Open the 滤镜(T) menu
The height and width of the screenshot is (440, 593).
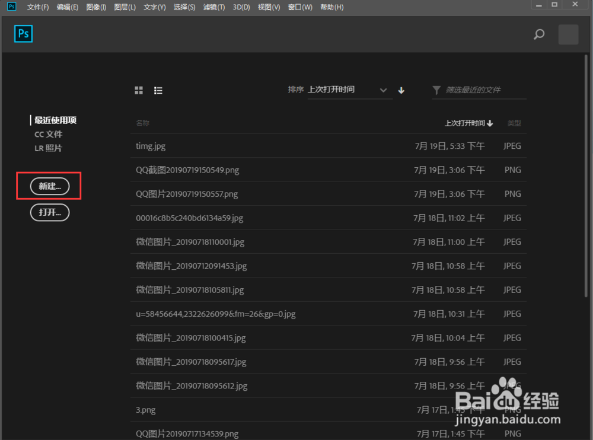[213, 7]
